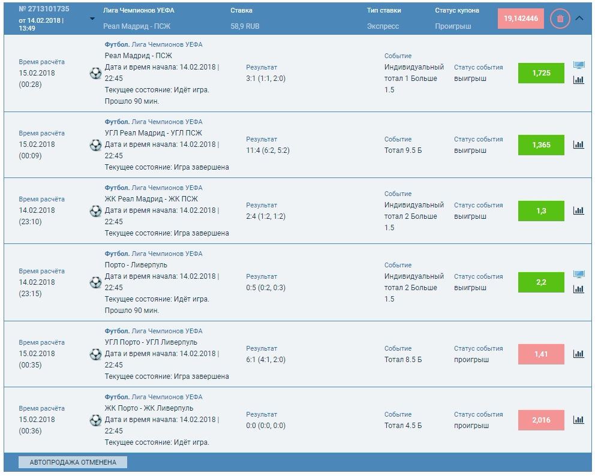Collapse the coupon with the header chevron

click(579, 18)
